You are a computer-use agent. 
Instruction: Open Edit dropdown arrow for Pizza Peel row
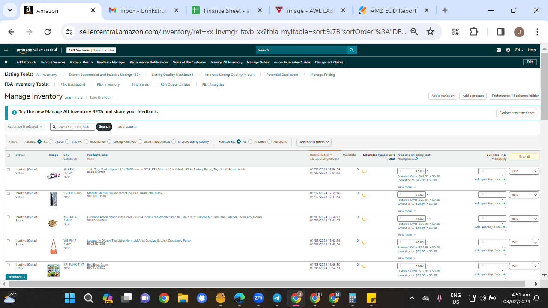(536, 218)
